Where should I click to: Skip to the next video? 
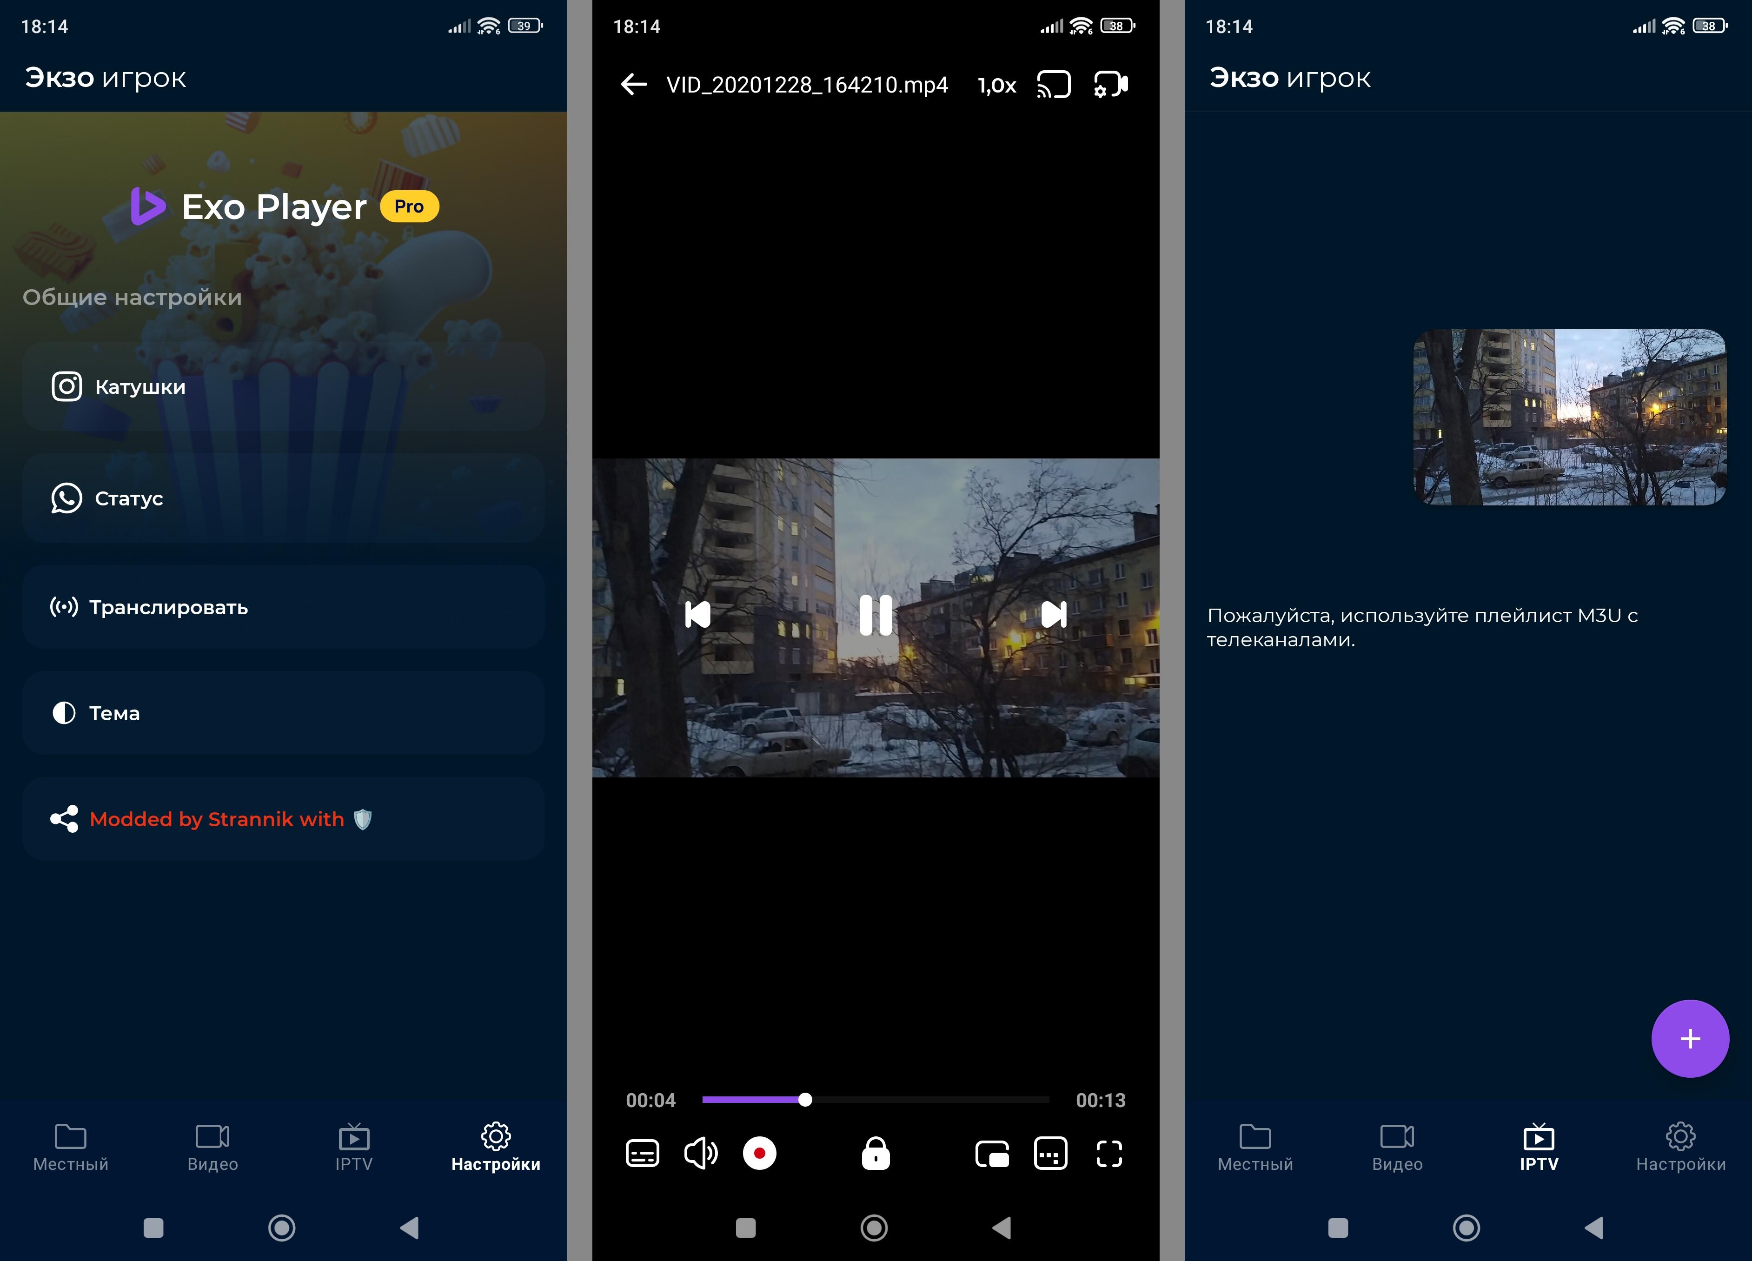pyautogui.click(x=1054, y=615)
